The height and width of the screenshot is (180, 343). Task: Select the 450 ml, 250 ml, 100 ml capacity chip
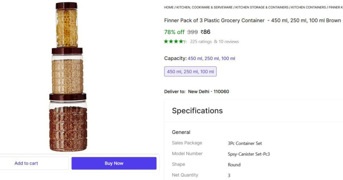click(190, 71)
